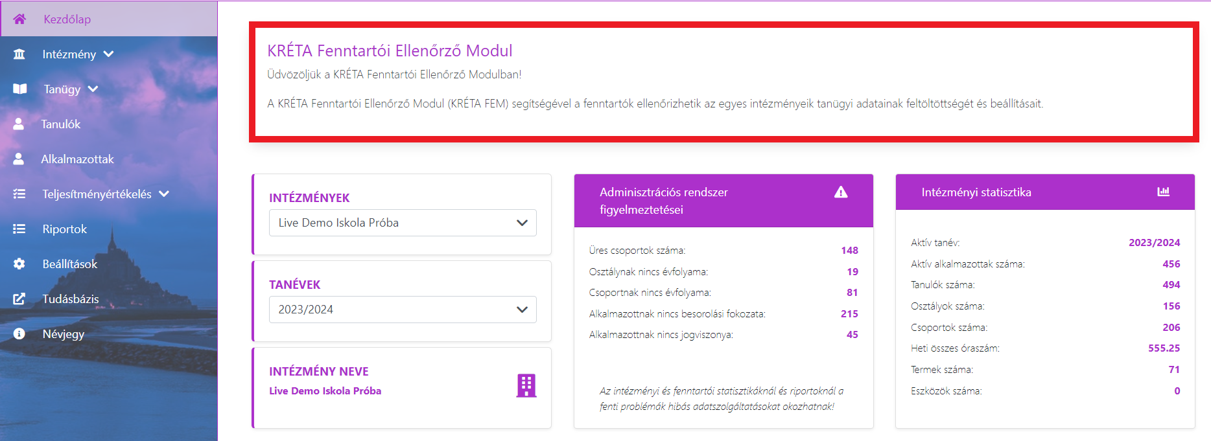Click the Aktív alkalmazottak száma value 456
The width and height of the screenshot is (1211, 441).
(1171, 264)
